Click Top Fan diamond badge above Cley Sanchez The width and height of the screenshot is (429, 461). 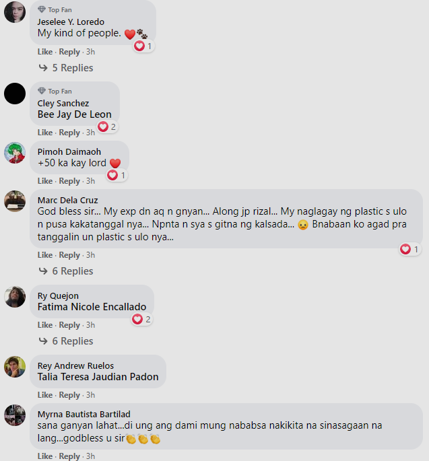click(42, 91)
